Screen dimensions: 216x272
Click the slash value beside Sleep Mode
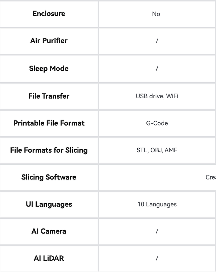coord(157,69)
